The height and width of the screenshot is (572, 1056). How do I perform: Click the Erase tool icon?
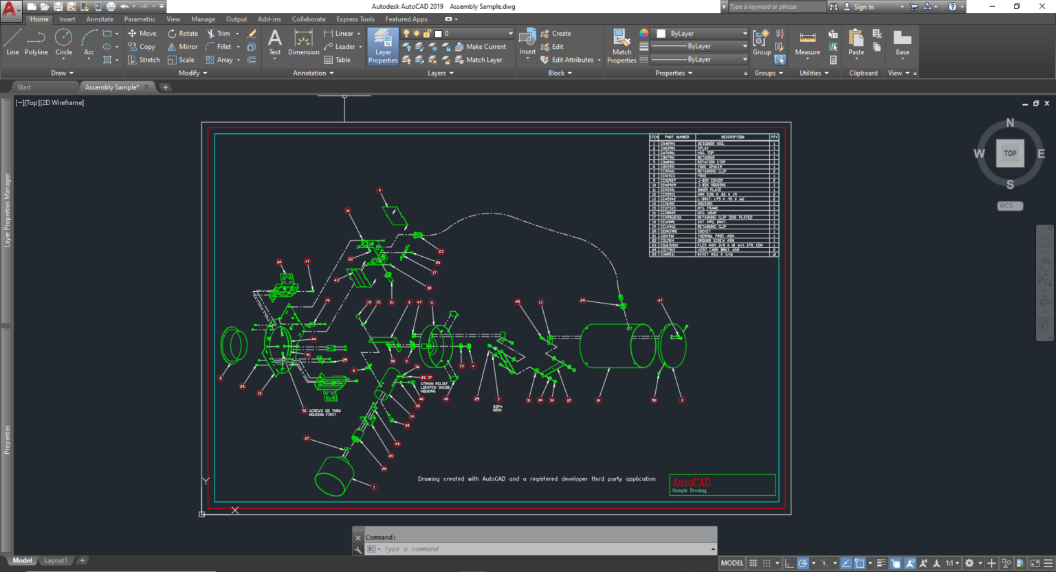click(x=252, y=33)
